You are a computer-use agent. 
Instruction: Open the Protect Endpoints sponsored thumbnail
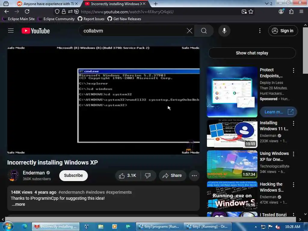pyautogui.click(x=232, y=92)
